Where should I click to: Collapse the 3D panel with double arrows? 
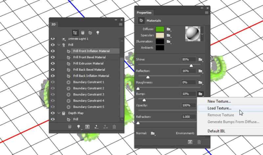click(116, 20)
